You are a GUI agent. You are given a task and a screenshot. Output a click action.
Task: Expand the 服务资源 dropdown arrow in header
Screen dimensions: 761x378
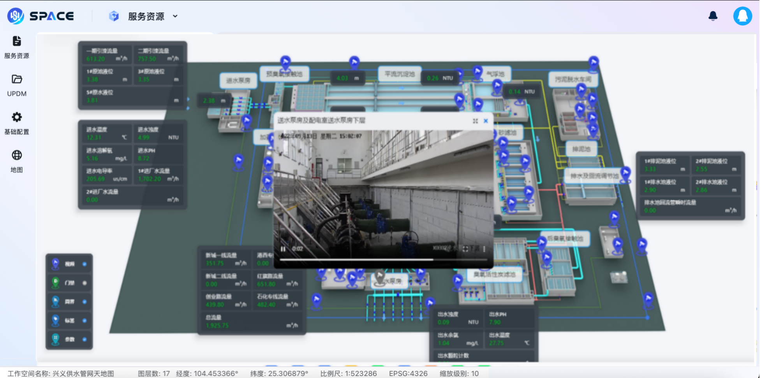click(x=175, y=16)
